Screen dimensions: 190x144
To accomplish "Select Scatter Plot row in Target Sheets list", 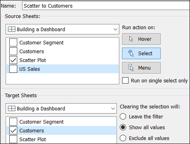I will [61, 139].
